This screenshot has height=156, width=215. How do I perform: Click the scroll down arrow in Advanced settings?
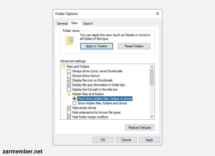pyautogui.click(x=152, y=117)
